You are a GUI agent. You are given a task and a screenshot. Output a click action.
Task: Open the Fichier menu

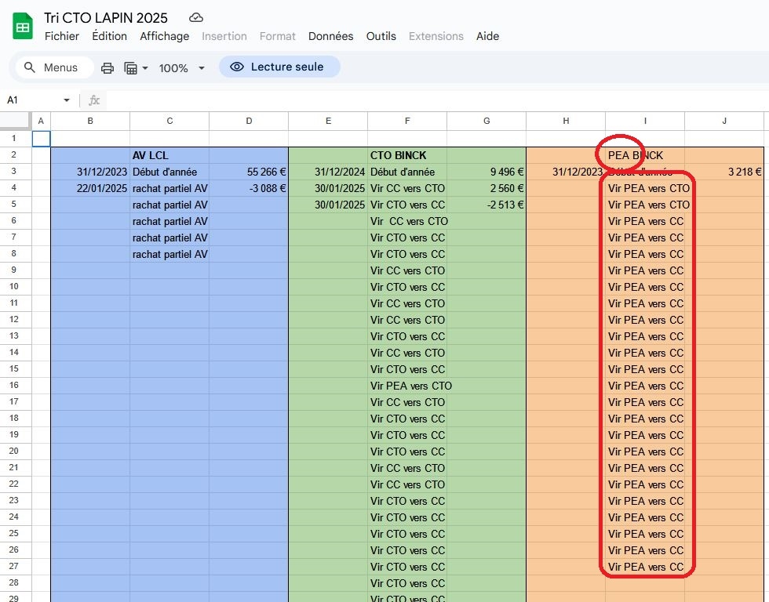[62, 36]
